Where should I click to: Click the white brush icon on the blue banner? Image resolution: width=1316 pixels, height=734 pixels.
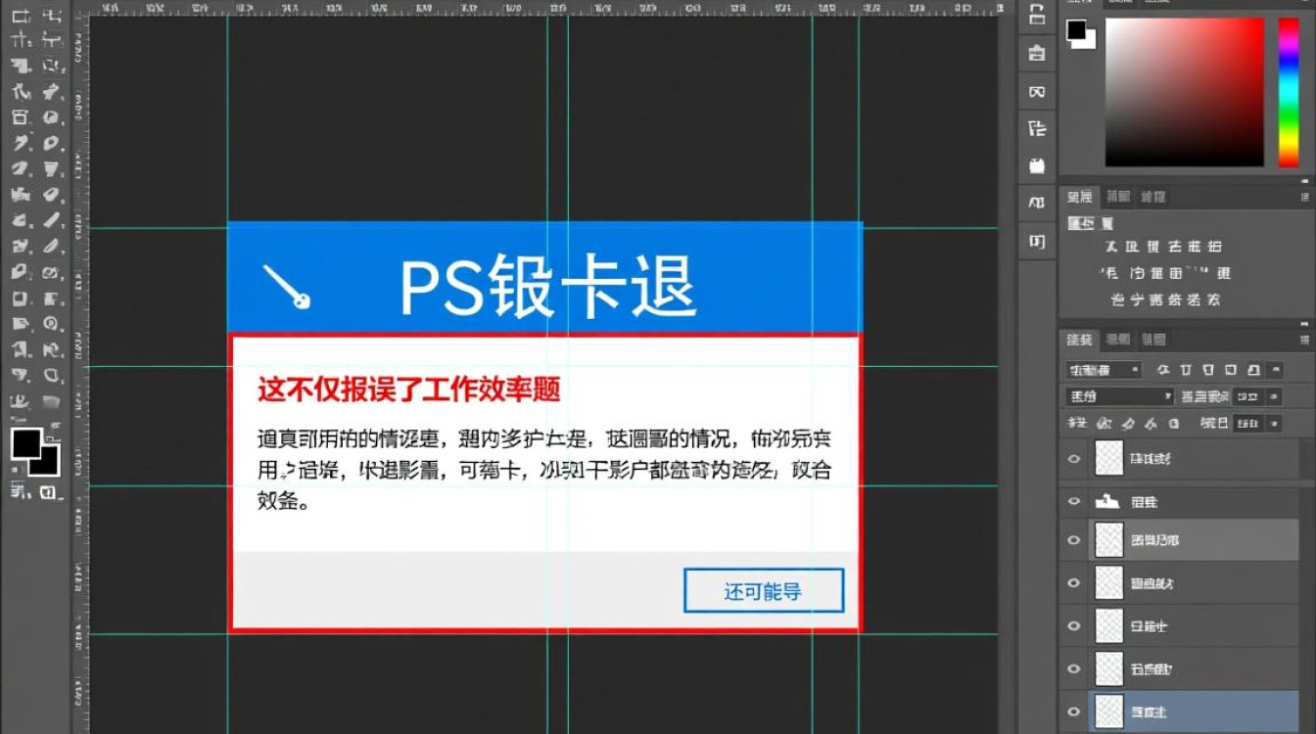[x=287, y=288]
